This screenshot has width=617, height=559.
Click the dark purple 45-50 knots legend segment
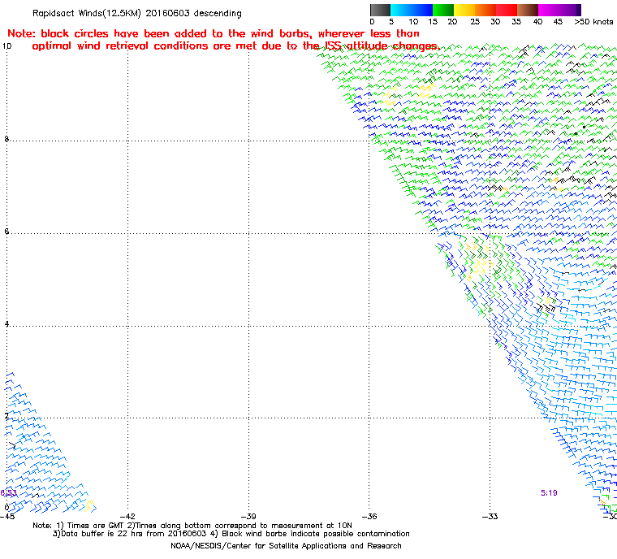pos(570,10)
